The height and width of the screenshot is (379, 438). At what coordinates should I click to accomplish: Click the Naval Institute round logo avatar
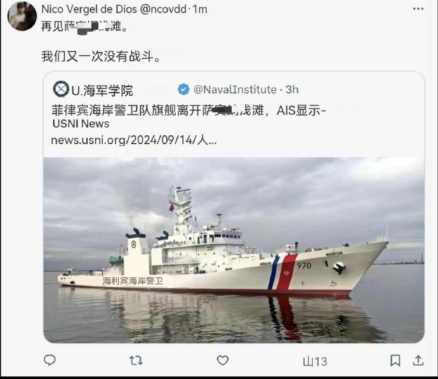61,89
